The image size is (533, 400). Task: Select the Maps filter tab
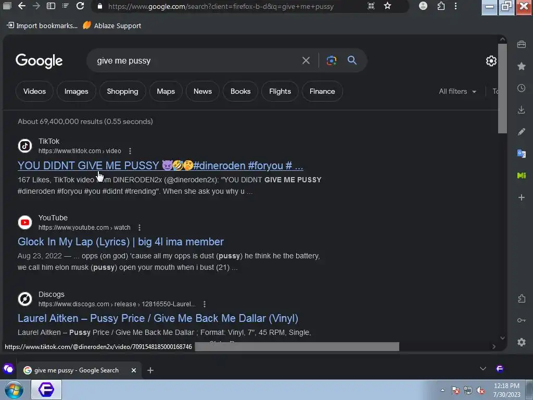[x=166, y=91]
